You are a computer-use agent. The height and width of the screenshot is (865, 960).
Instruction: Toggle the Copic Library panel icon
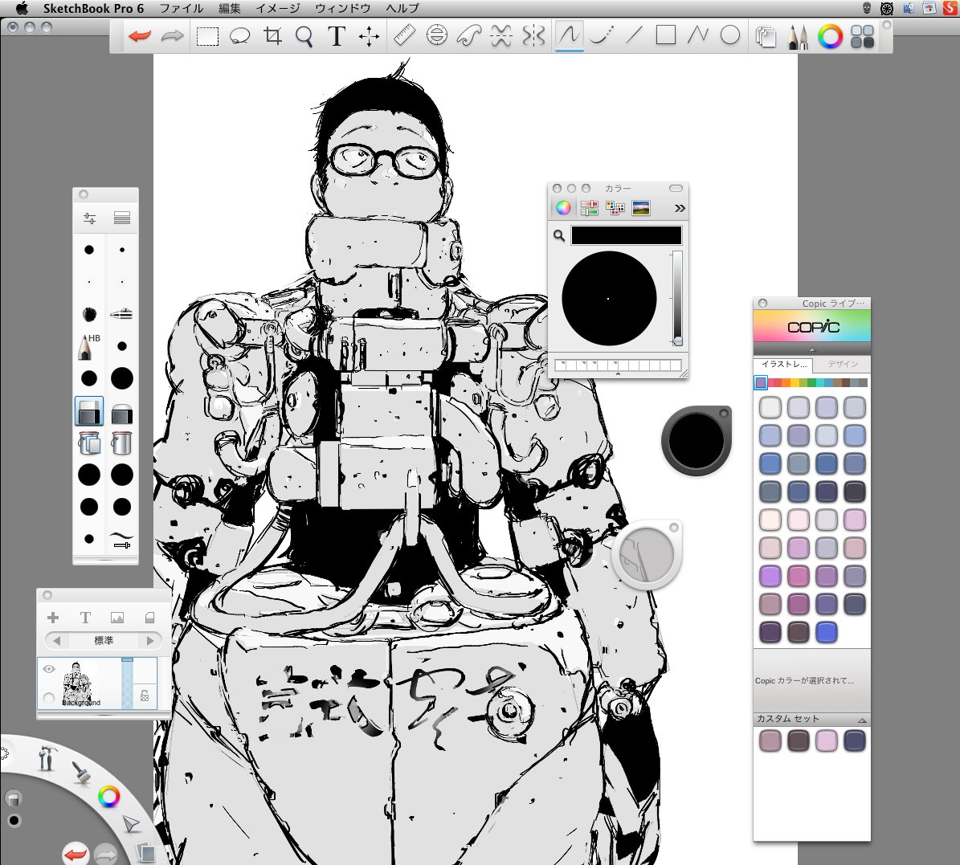(x=862, y=36)
